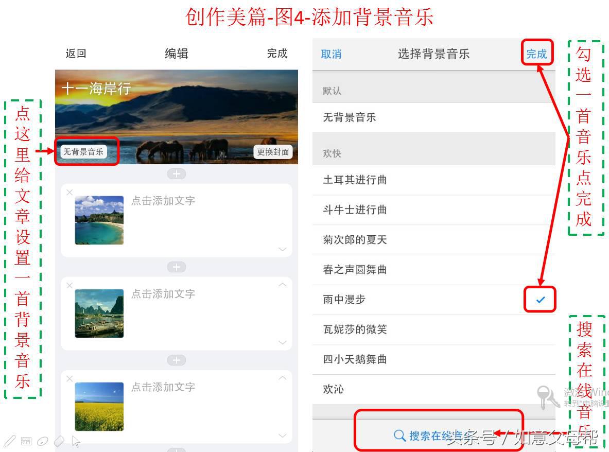Click the × to delete the first image section
609x452 pixels.
(69, 192)
